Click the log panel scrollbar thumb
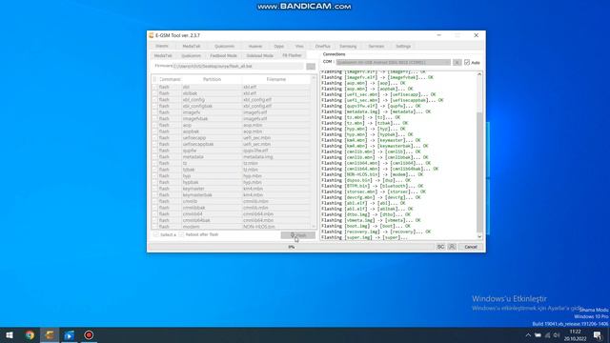This screenshot has width=610, height=343. [x=479, y=171]
